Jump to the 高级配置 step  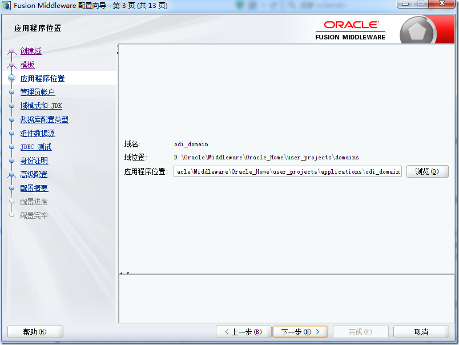point(34,174)
